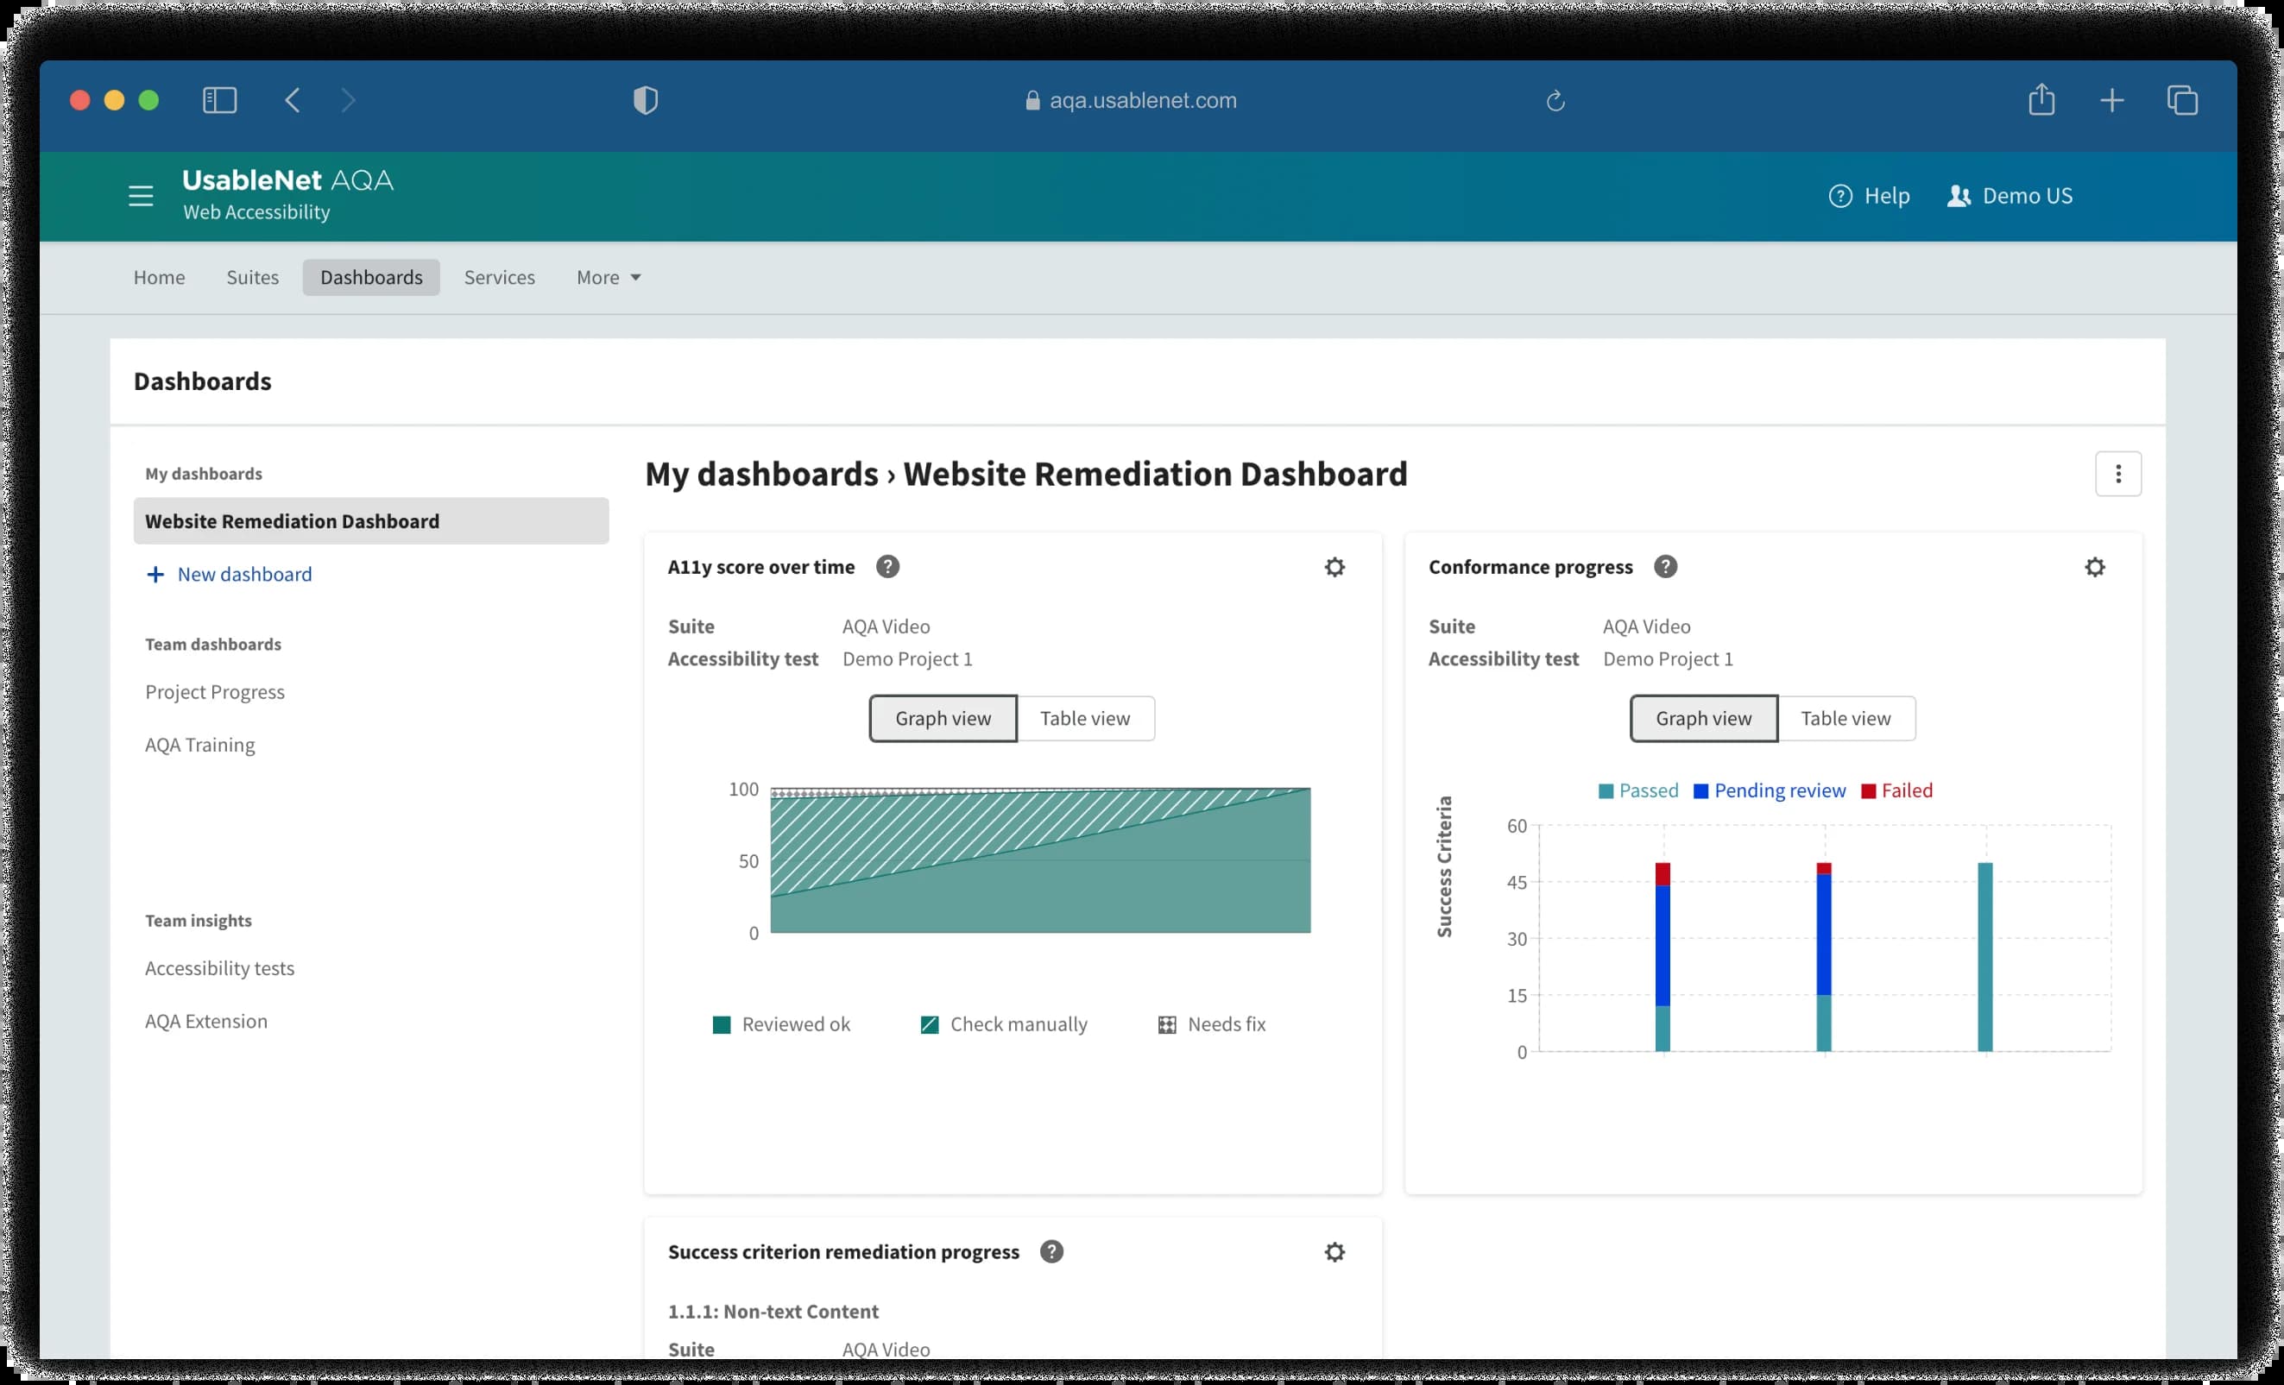The width and height of the screenshot is (2284, 1385).
Task: Toggle the Needs fix legend item
Action: [1212, 1024]
